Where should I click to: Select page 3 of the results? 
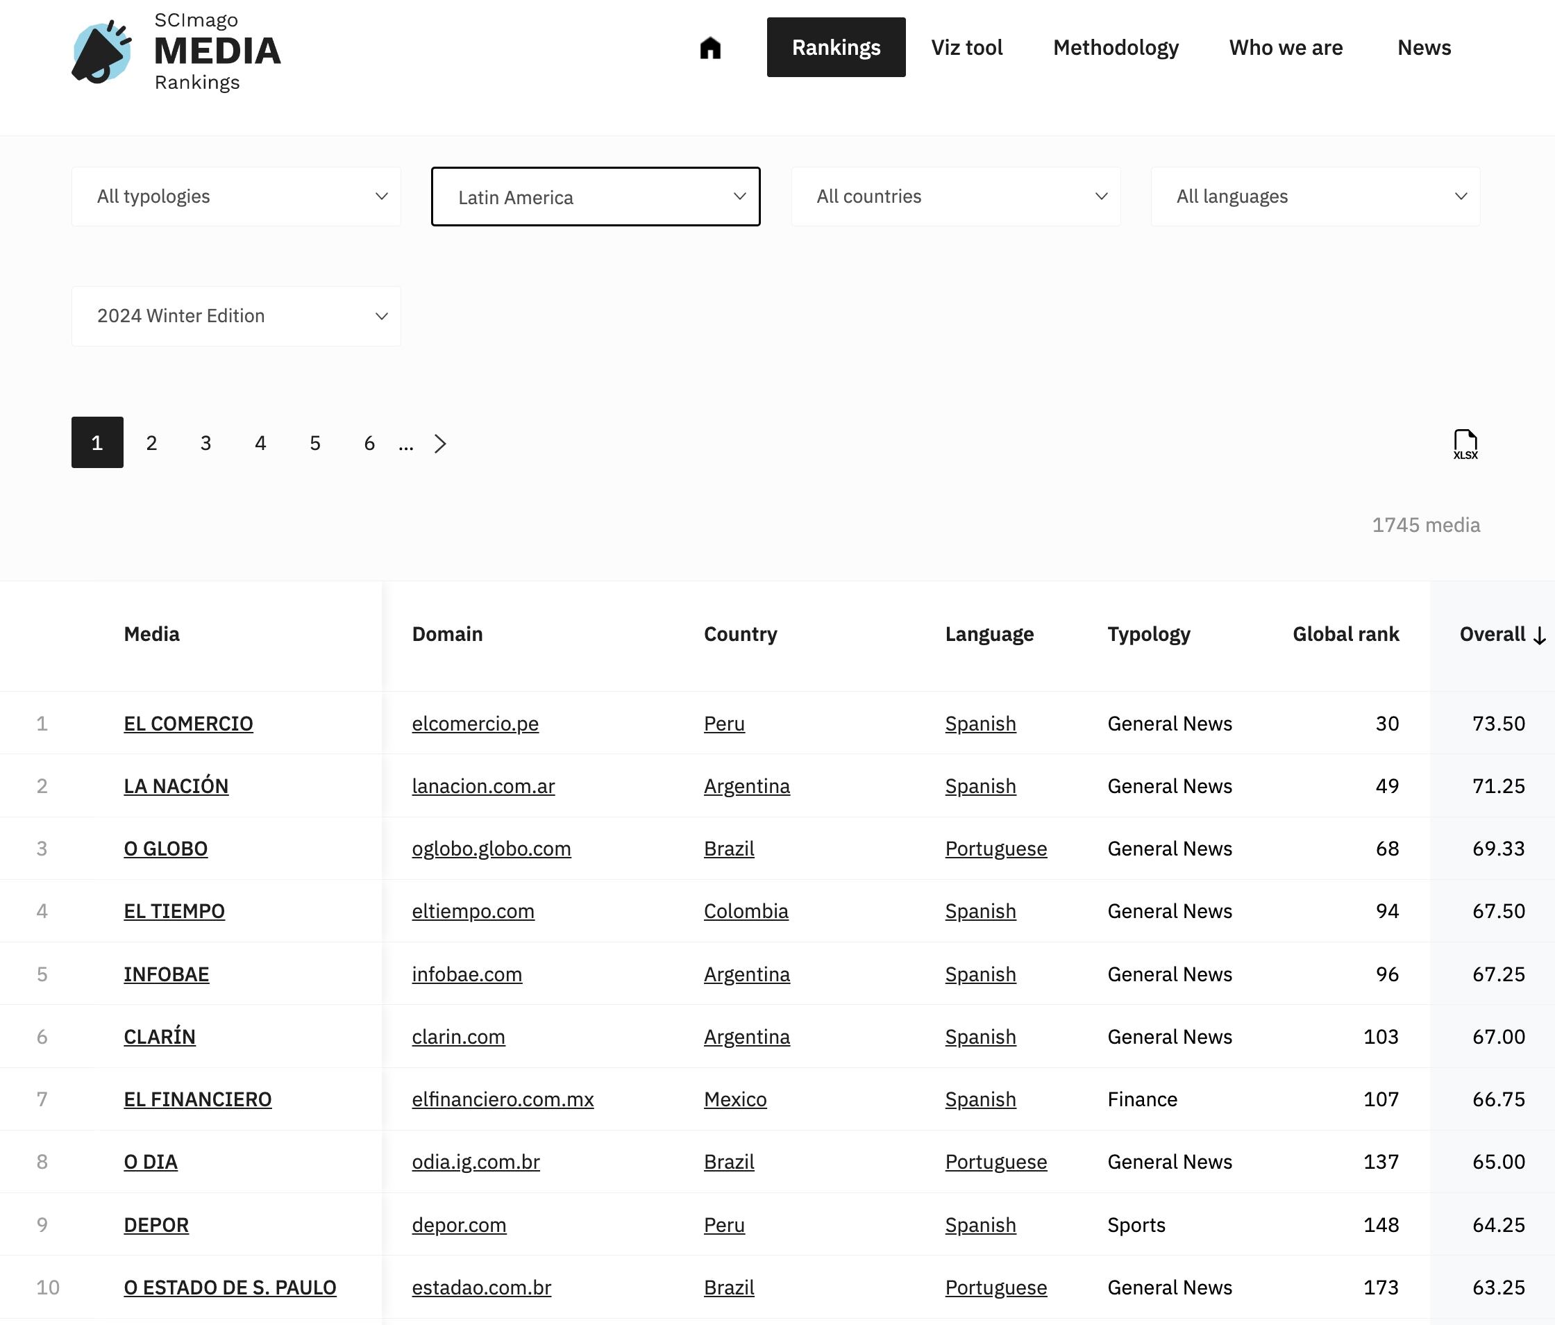(x=205, y=443)
